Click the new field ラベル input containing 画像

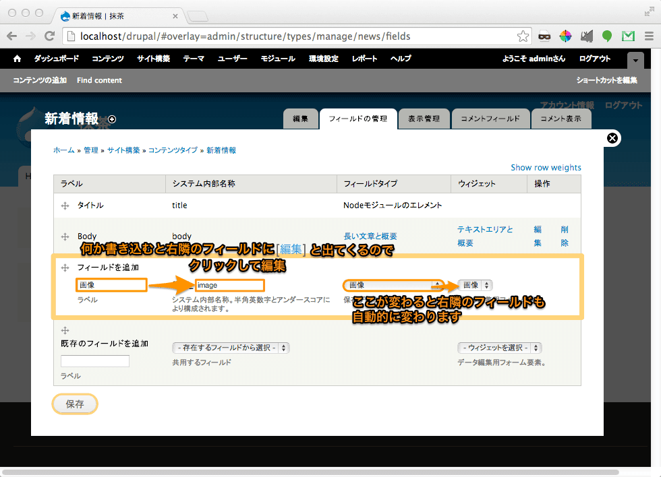(x=111, y=285)
